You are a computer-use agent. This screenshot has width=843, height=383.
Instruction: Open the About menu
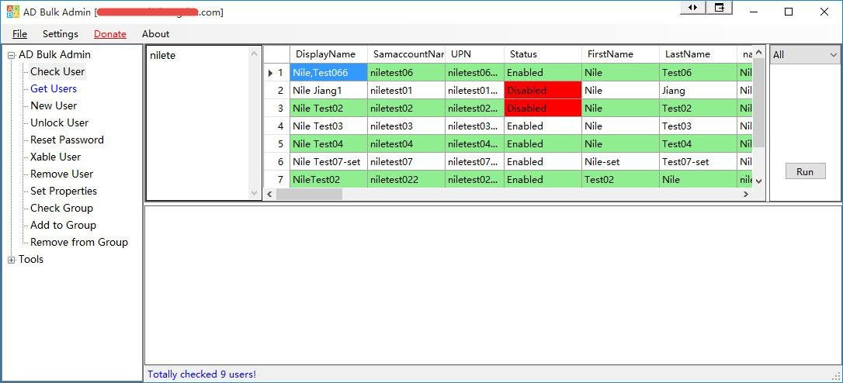pos(155,34)
